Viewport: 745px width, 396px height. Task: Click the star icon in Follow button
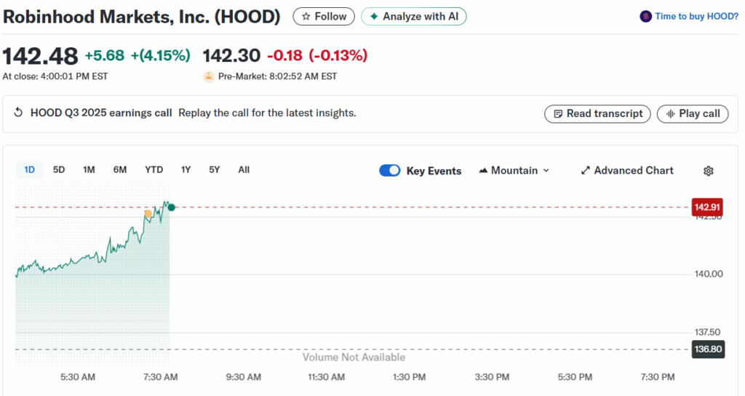click(x=306, y=16)
